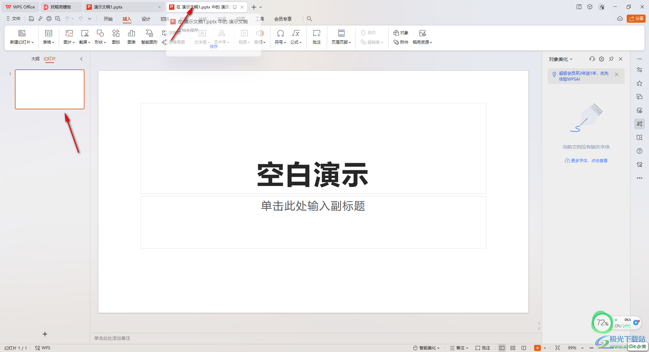649x352 pixels.
Task: Click the Print icon in quick access bar
Action: pyautogui.click(x=49, y=19)
